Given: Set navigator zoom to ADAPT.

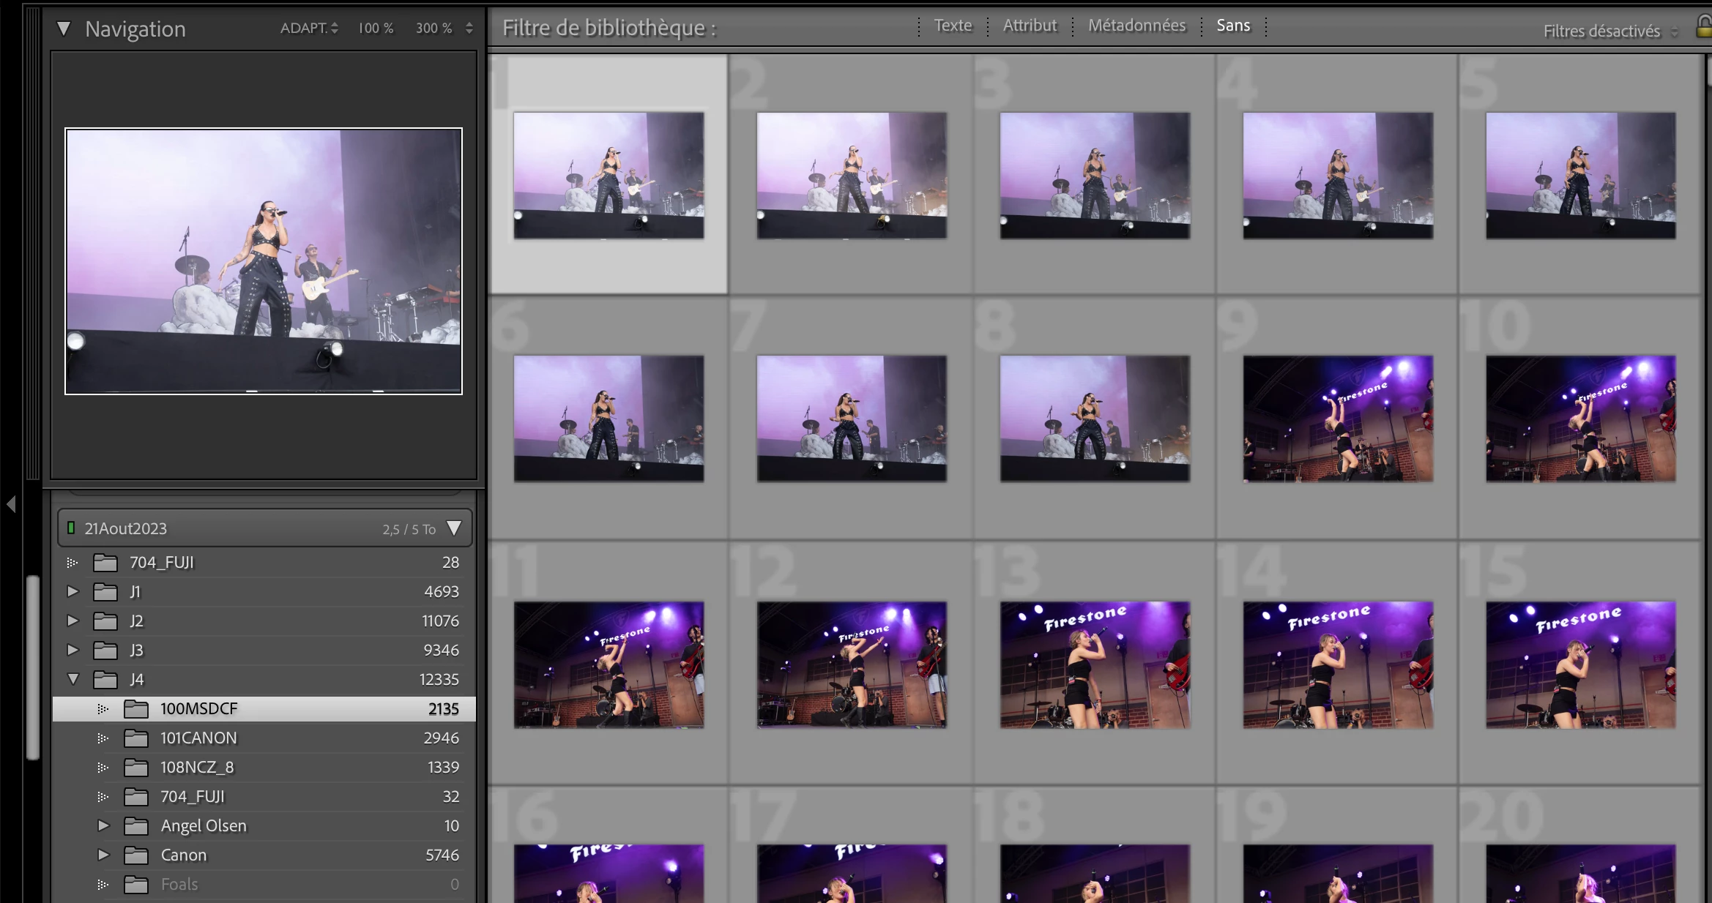Looking at the screenshot, I should pos(304,29).
